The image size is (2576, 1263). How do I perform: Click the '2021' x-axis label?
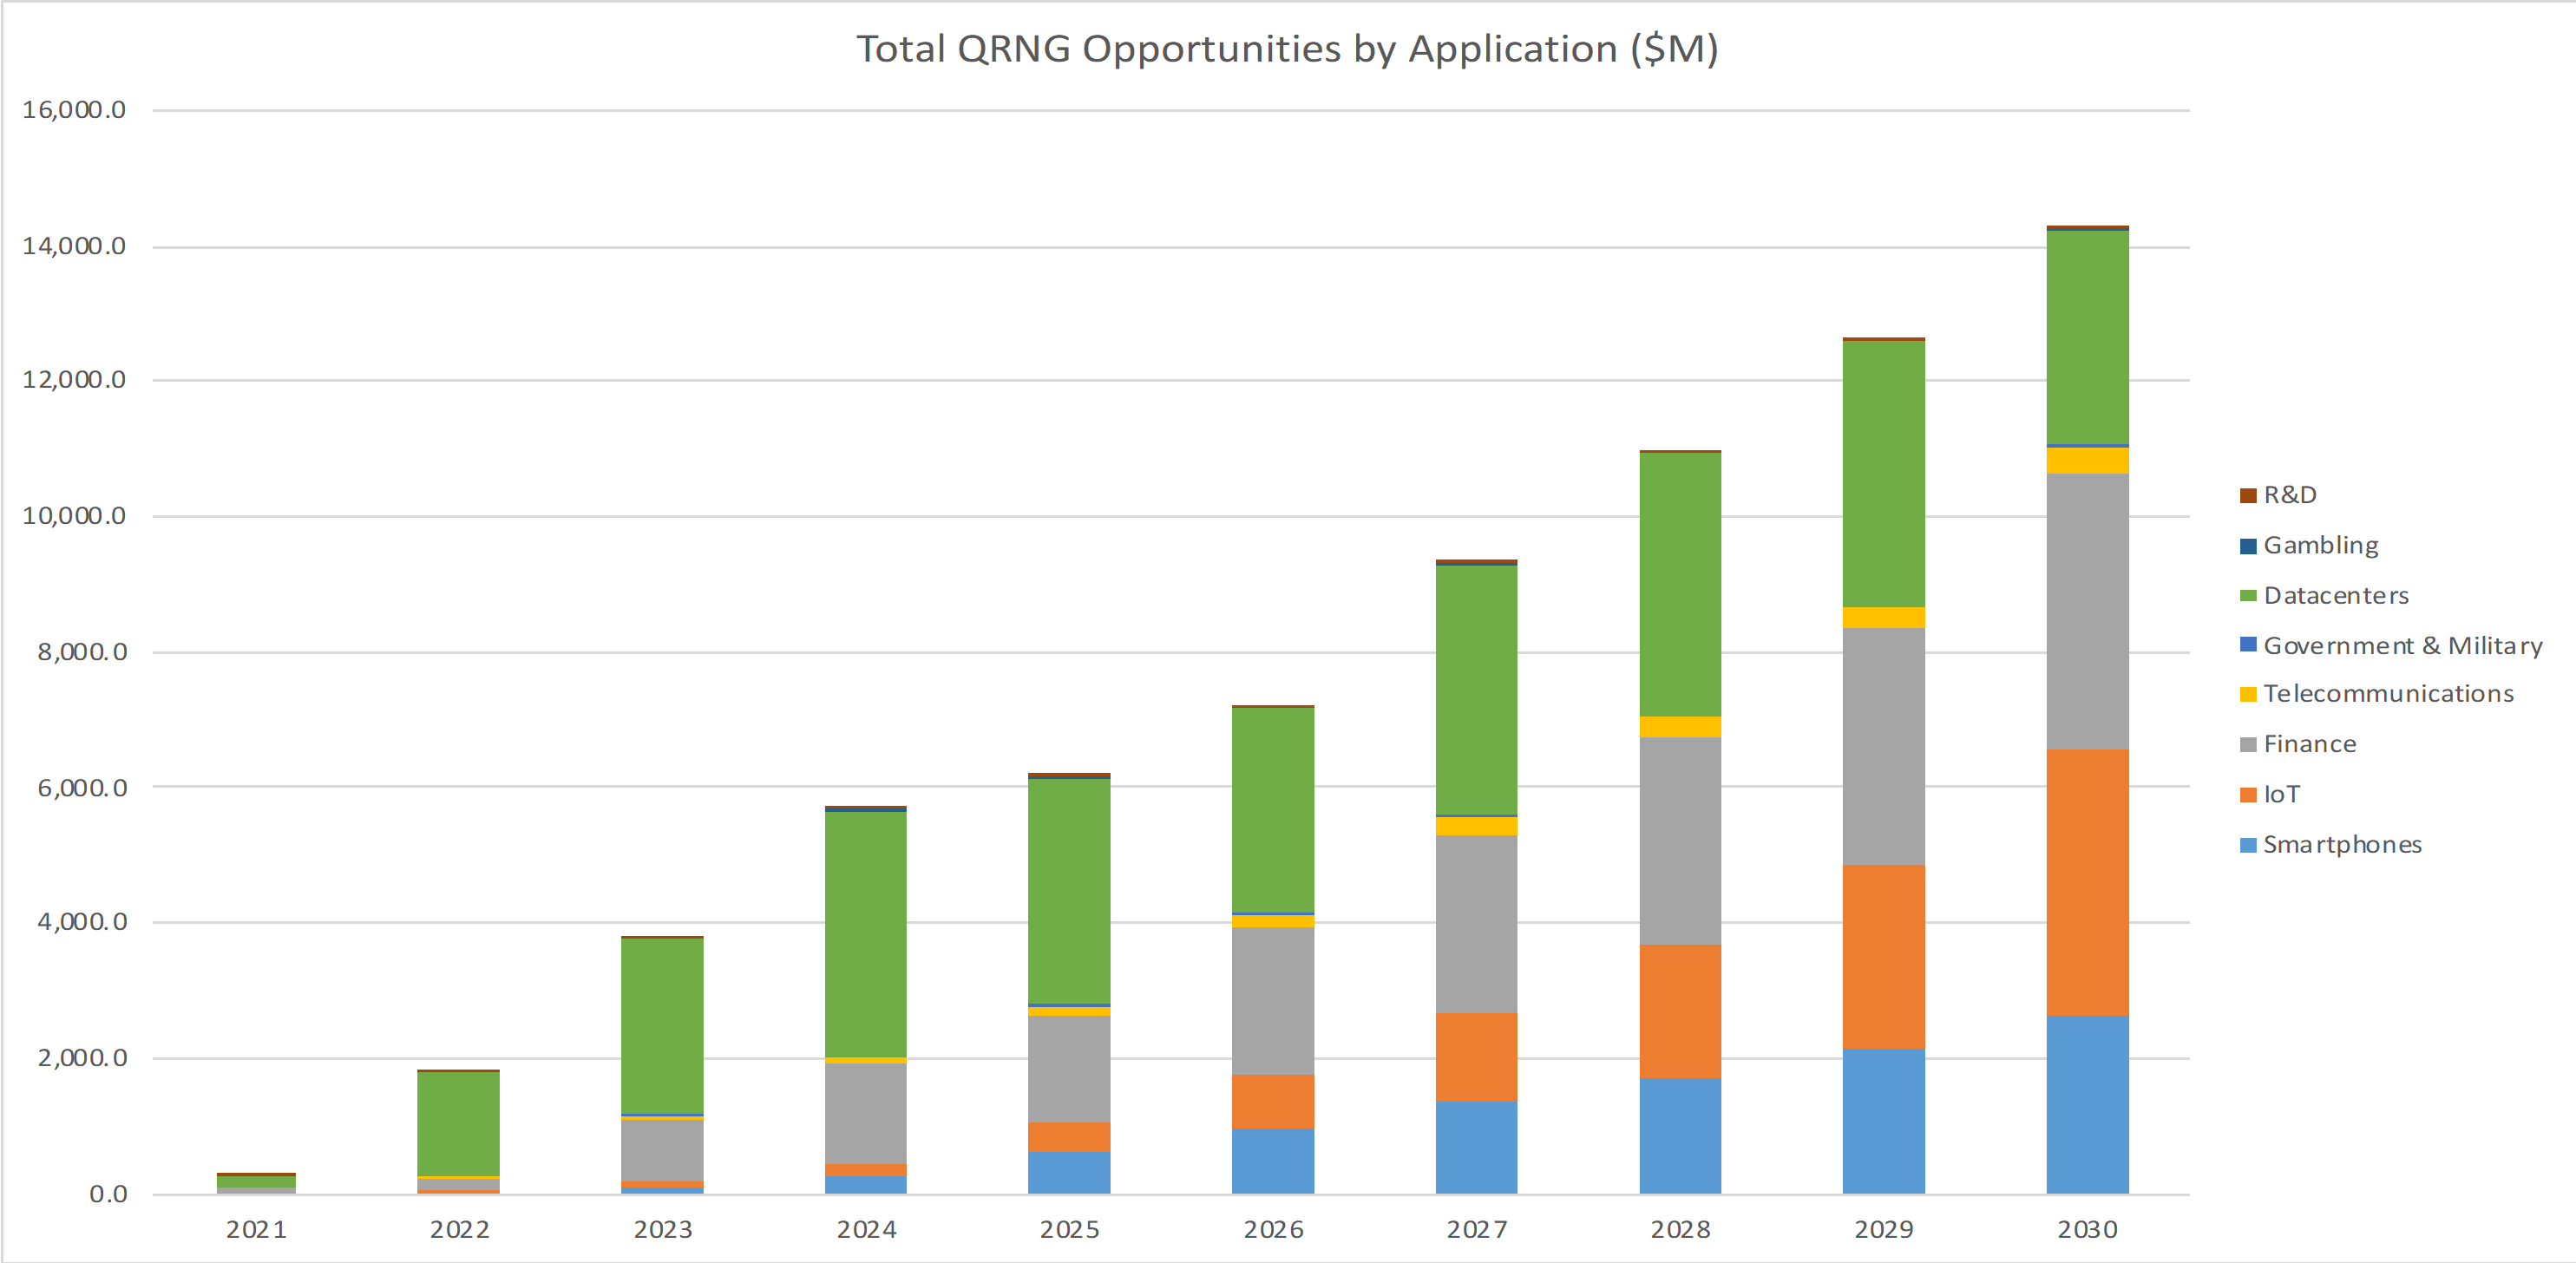(x=256, y=1230)
